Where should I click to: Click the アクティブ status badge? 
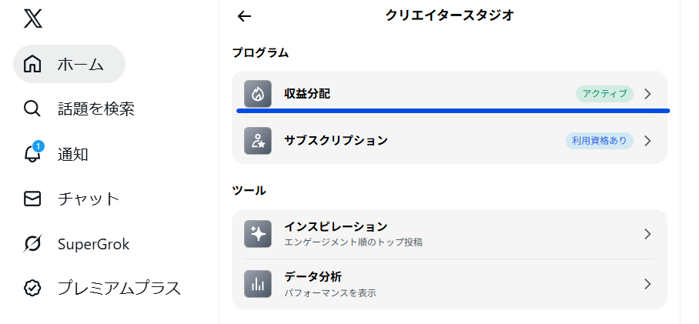click(604, 94)
